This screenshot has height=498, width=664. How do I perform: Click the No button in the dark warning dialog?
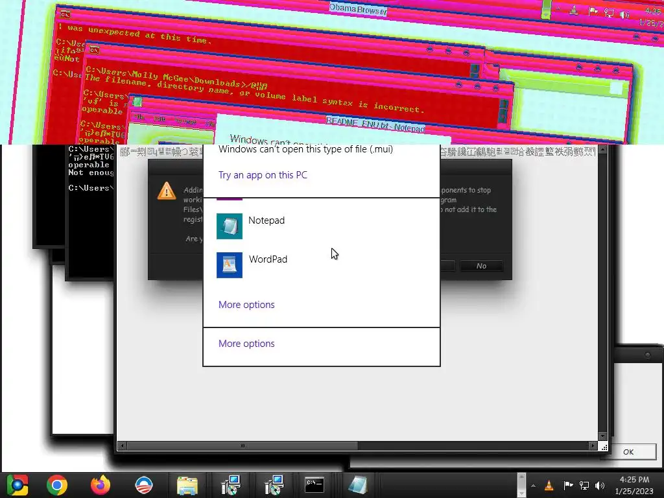[x=482, y=266]
